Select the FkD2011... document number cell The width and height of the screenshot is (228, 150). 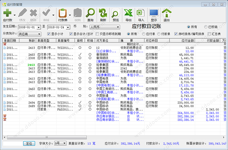pos(65,109)
